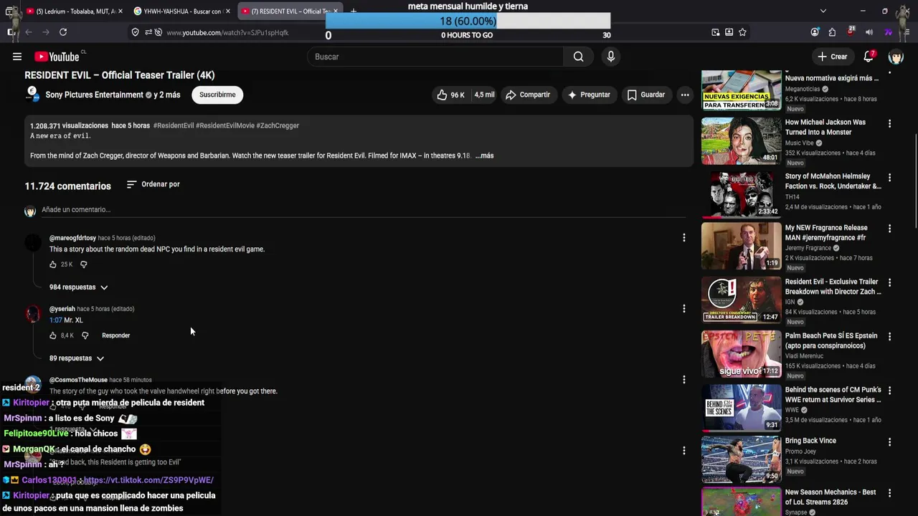The image size is (918, 516).
Task: Like the comment by @yseriah
Action: pyautogui.click(x=52, y=335)
